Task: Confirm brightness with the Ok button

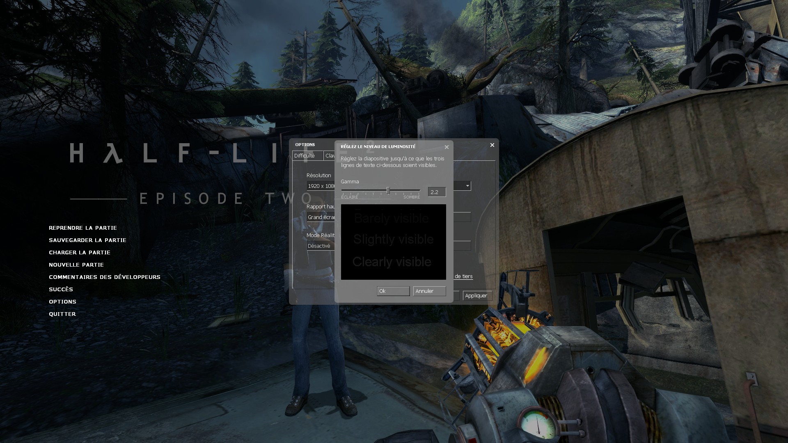Action: click(x=393, y=291)
